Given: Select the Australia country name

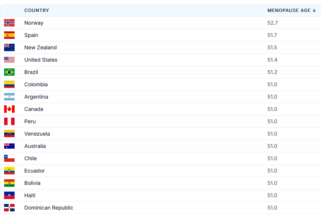Looking at the screenshot, I should pos(35,146).
